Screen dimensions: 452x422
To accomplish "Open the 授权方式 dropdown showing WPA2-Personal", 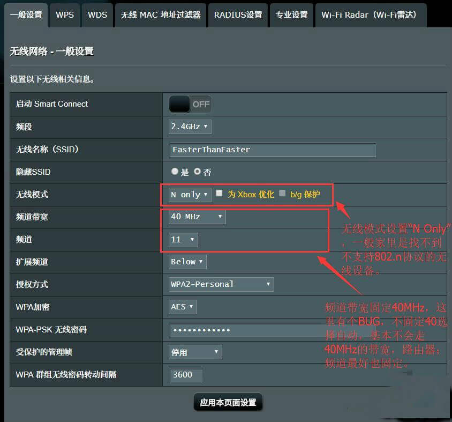I will 221,284.
